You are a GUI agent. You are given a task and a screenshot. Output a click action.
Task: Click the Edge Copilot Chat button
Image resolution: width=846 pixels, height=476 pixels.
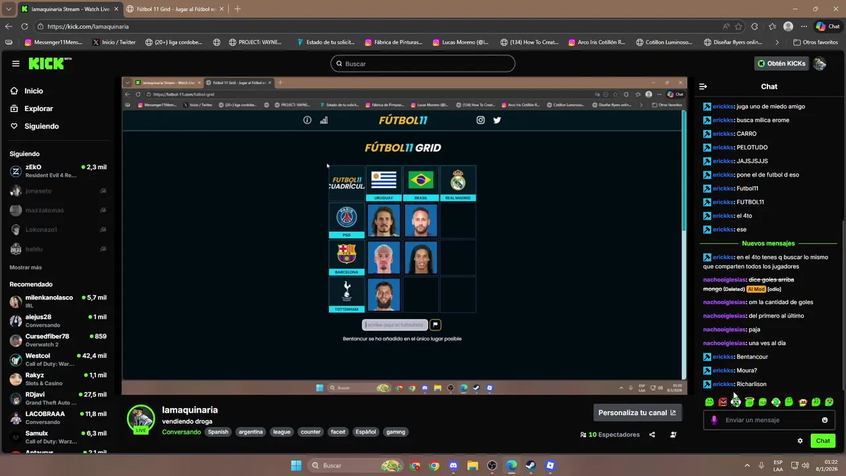827,26
